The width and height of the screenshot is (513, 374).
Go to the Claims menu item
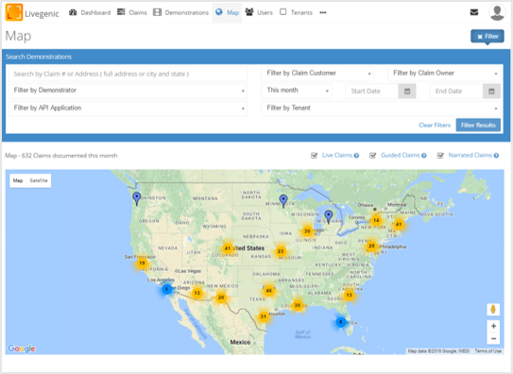click(x=132, y=12)
